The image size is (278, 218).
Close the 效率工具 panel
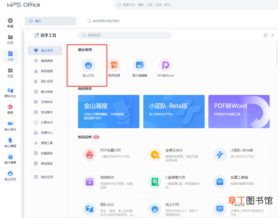point(273,36)
